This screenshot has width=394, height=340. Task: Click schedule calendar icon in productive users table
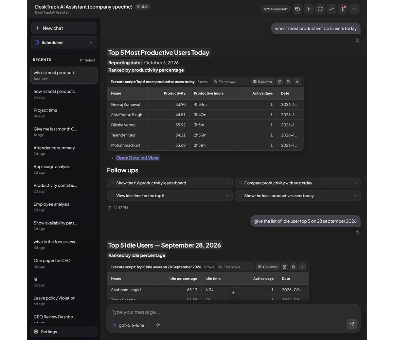tap(280, 82)
